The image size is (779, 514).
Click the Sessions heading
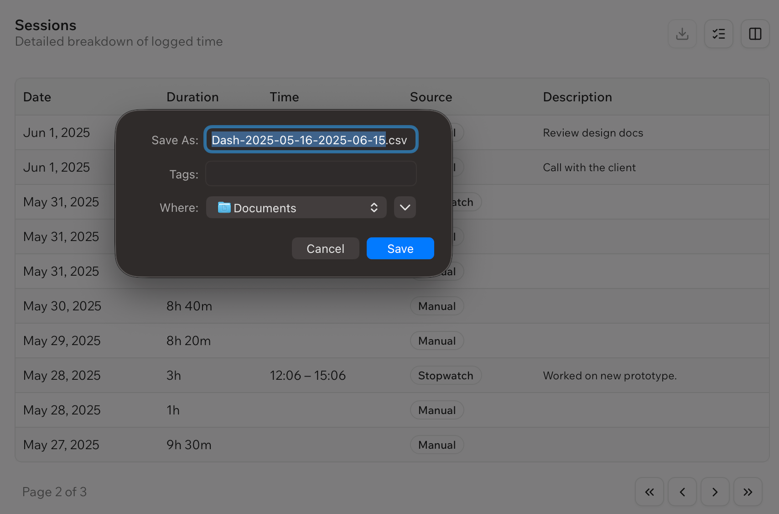tap(46, 25)
